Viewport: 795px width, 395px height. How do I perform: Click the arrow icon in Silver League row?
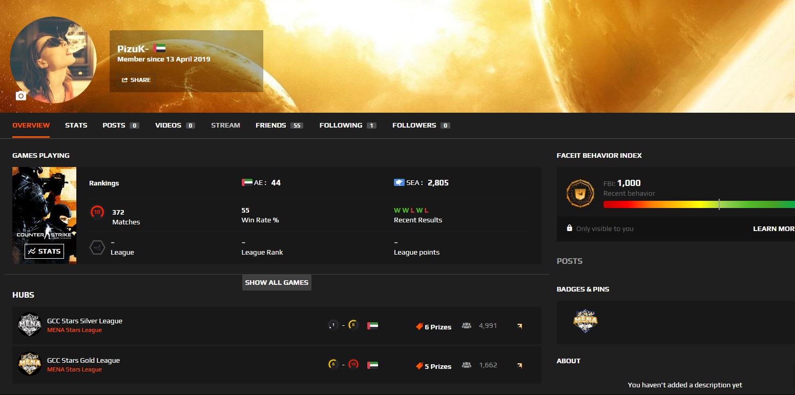(x=519, y=326)
